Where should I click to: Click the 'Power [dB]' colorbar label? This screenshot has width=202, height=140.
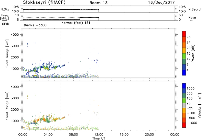(x=193, y=53)
